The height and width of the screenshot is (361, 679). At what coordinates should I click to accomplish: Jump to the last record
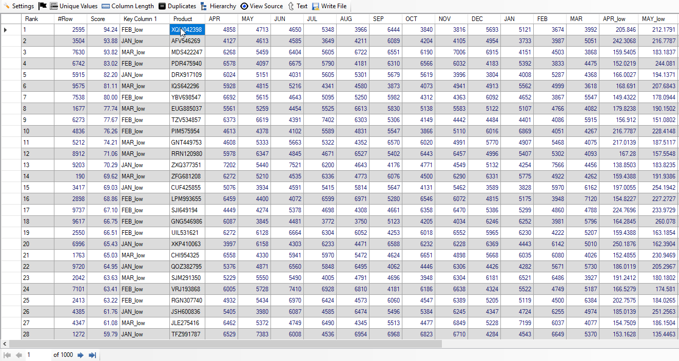(92, 355)
